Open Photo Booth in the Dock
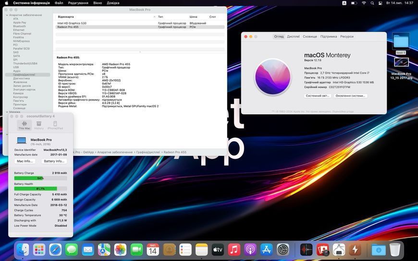The height and width of the screenshot is (261, 418). 322,250
